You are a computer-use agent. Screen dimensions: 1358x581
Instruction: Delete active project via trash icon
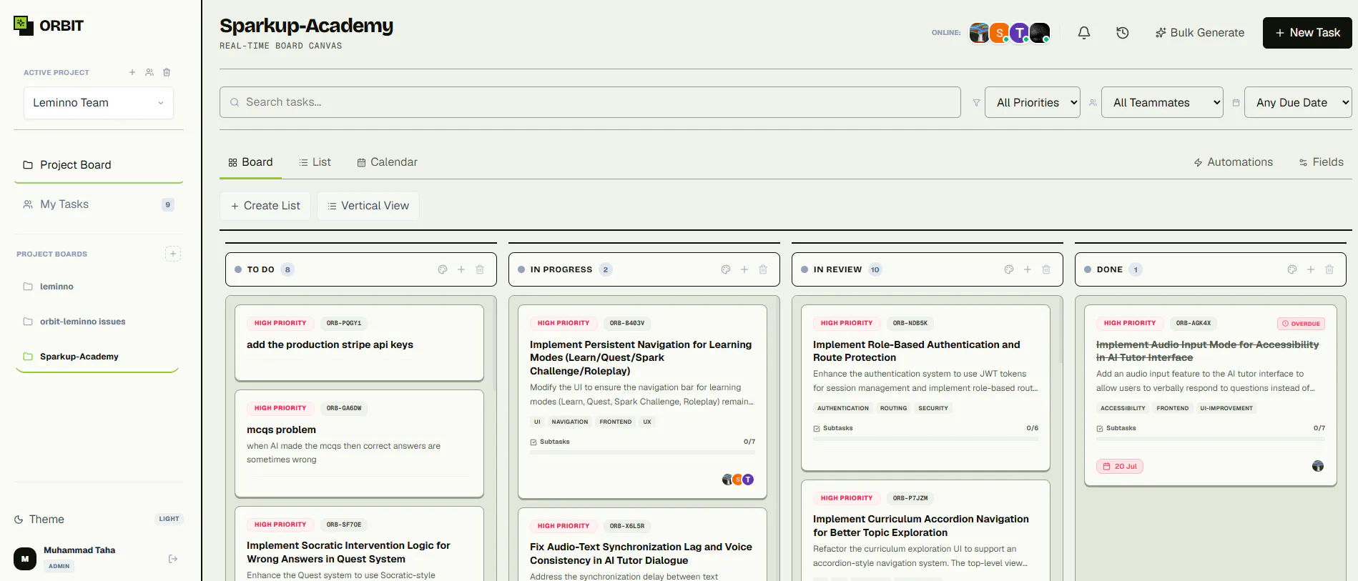[x=167, y=72]
